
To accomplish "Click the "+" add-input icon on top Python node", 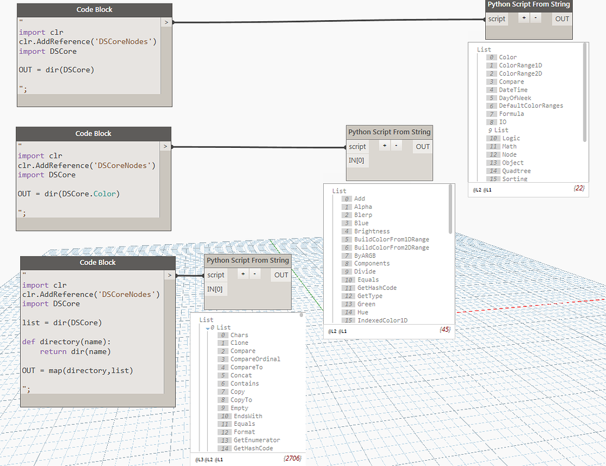I will click(x=524, y=18).
